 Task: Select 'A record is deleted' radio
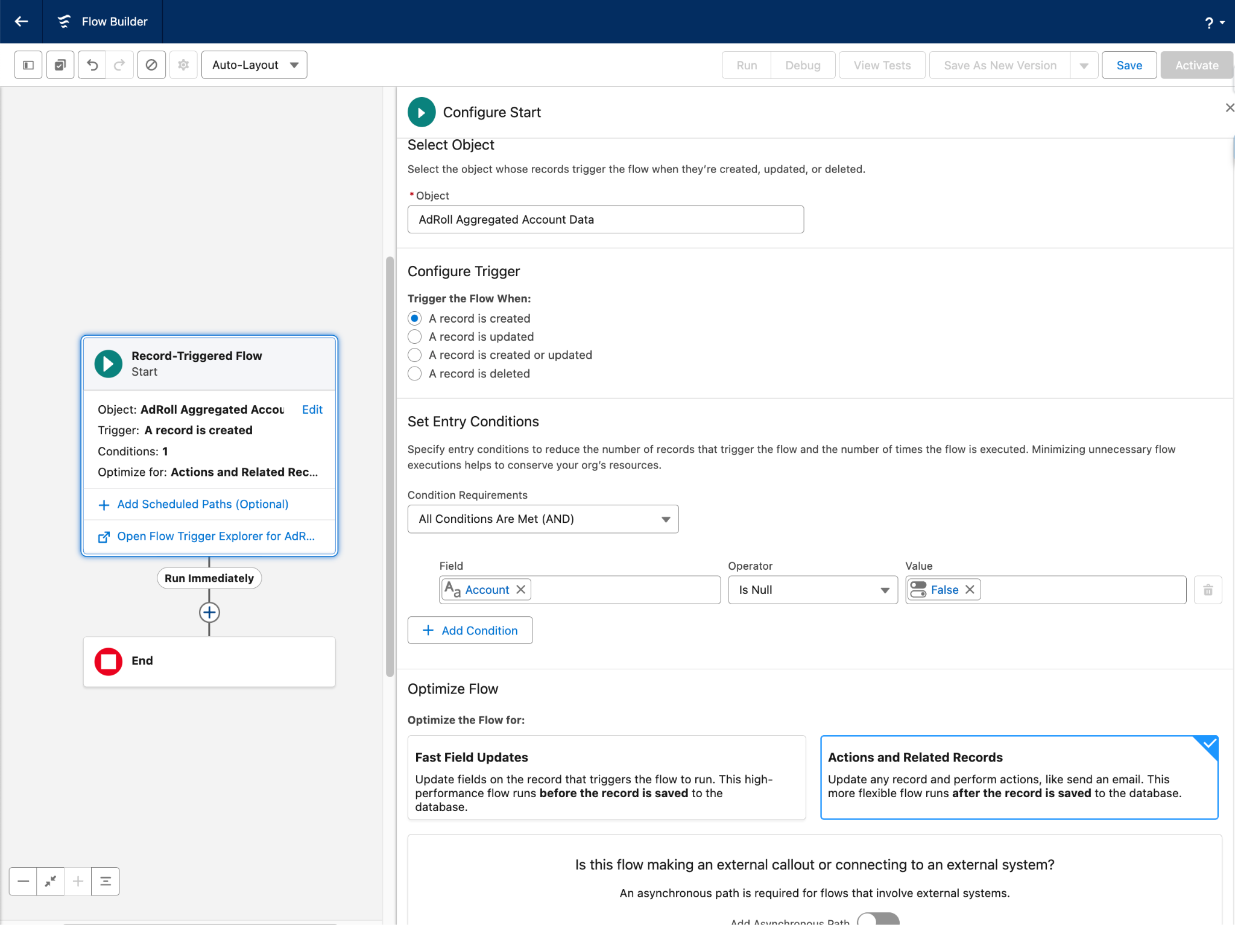pos(414,374)
